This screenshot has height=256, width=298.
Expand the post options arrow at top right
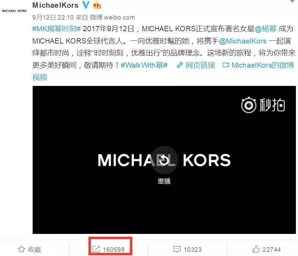click(x=292, y=1)
